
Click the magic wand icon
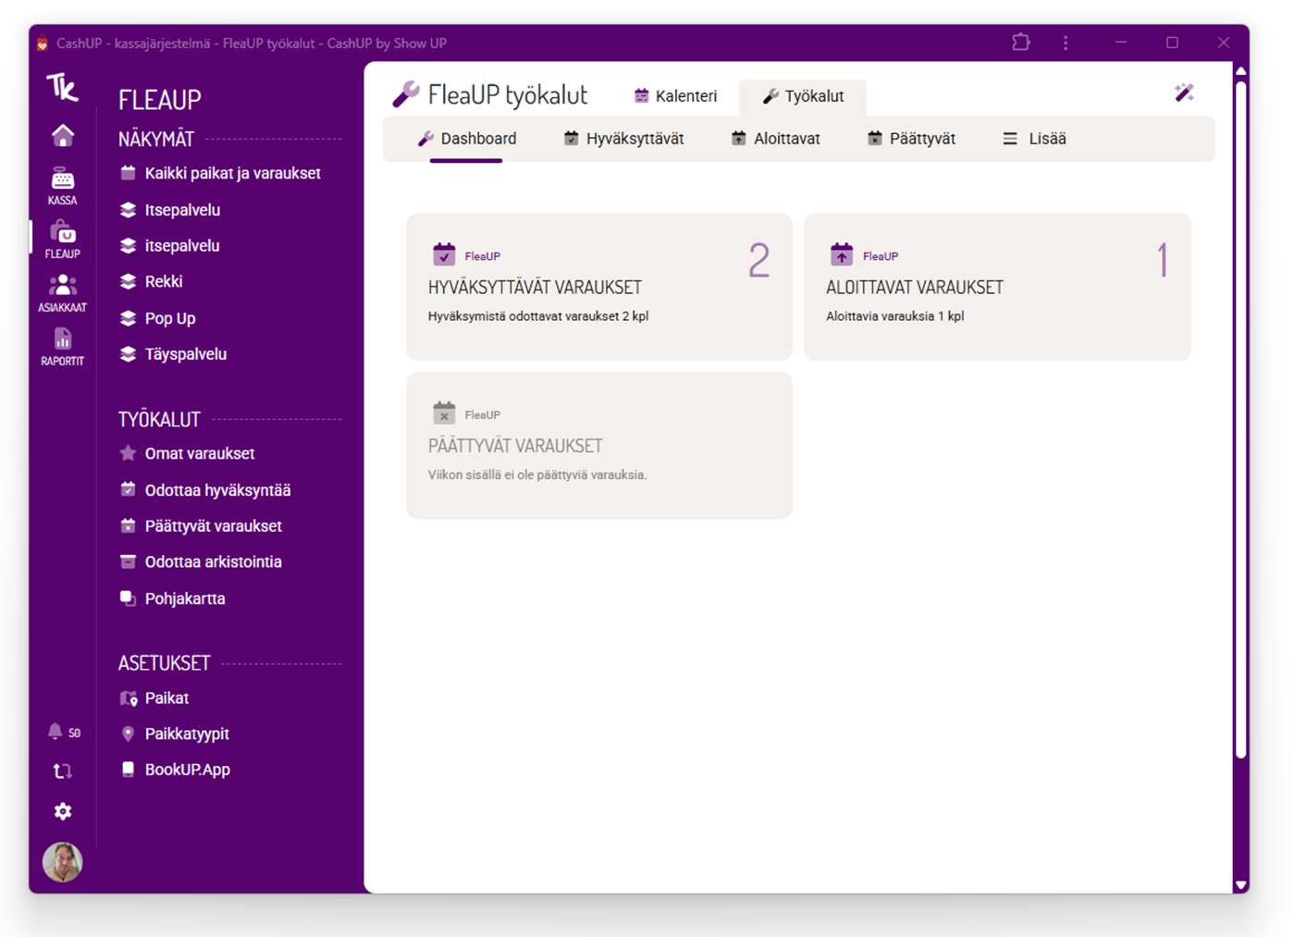click(x=1184, y=92)
